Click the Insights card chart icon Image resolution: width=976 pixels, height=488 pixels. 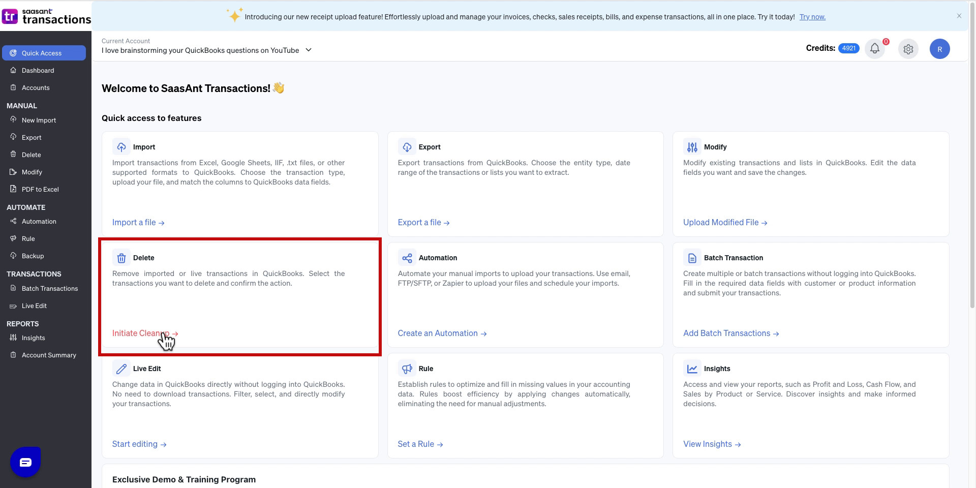(692, 369)
